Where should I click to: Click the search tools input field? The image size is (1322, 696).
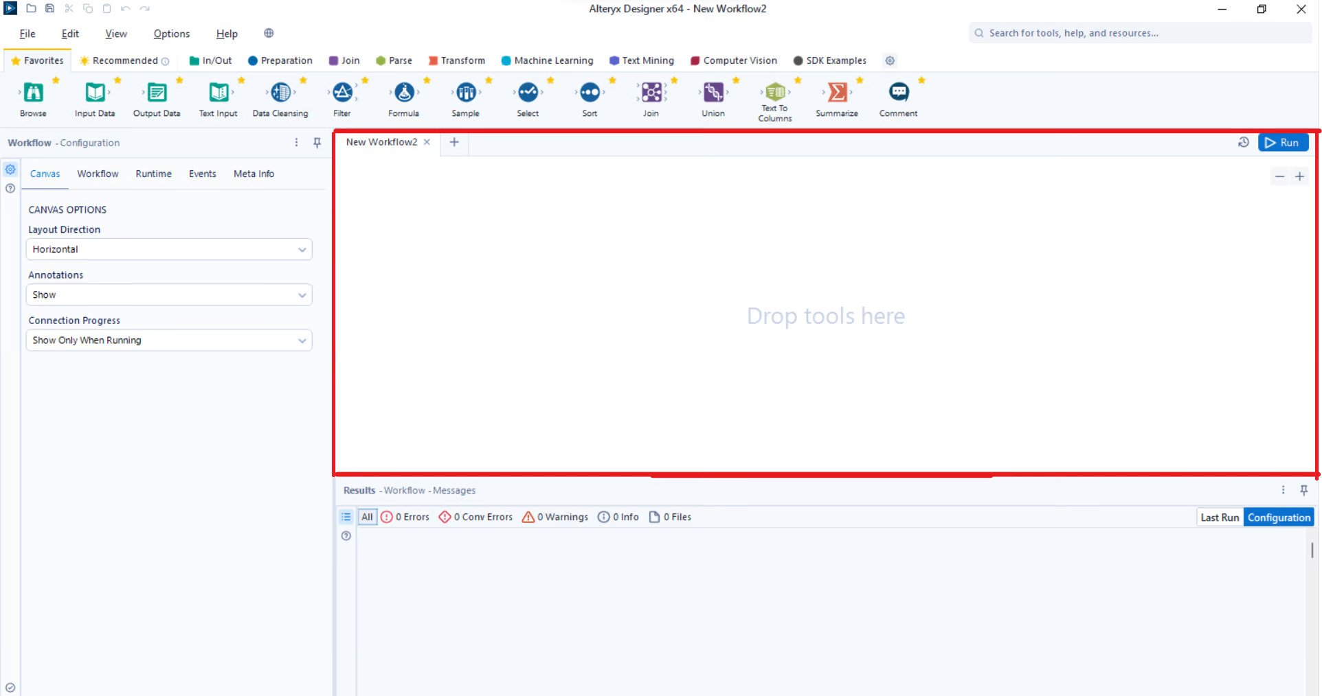pyautogui.click(x=1141, y=33)
